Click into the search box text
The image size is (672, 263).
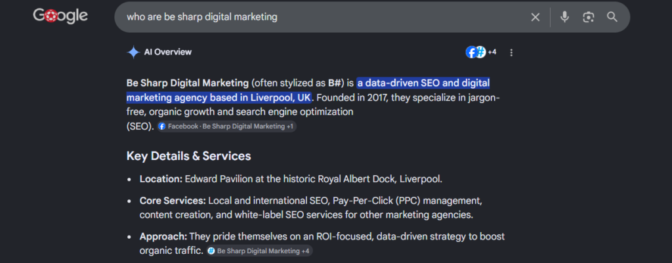(x=202, y=17)
